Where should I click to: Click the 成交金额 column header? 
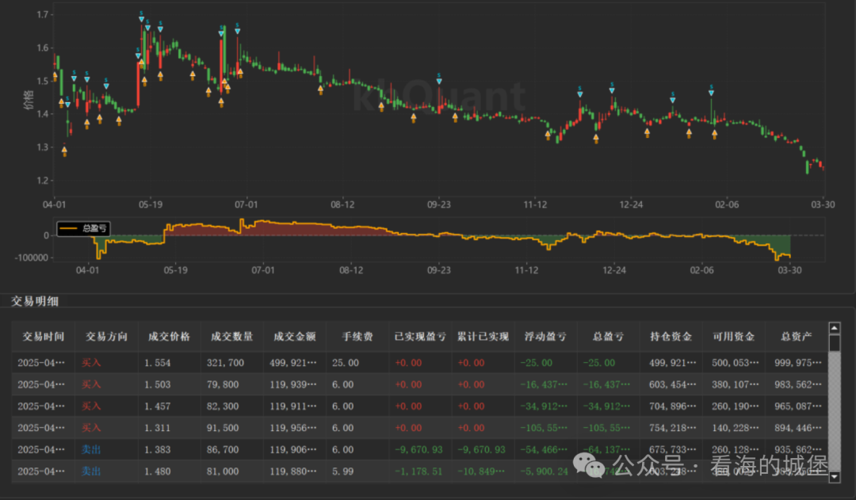[x=295, y=337]
